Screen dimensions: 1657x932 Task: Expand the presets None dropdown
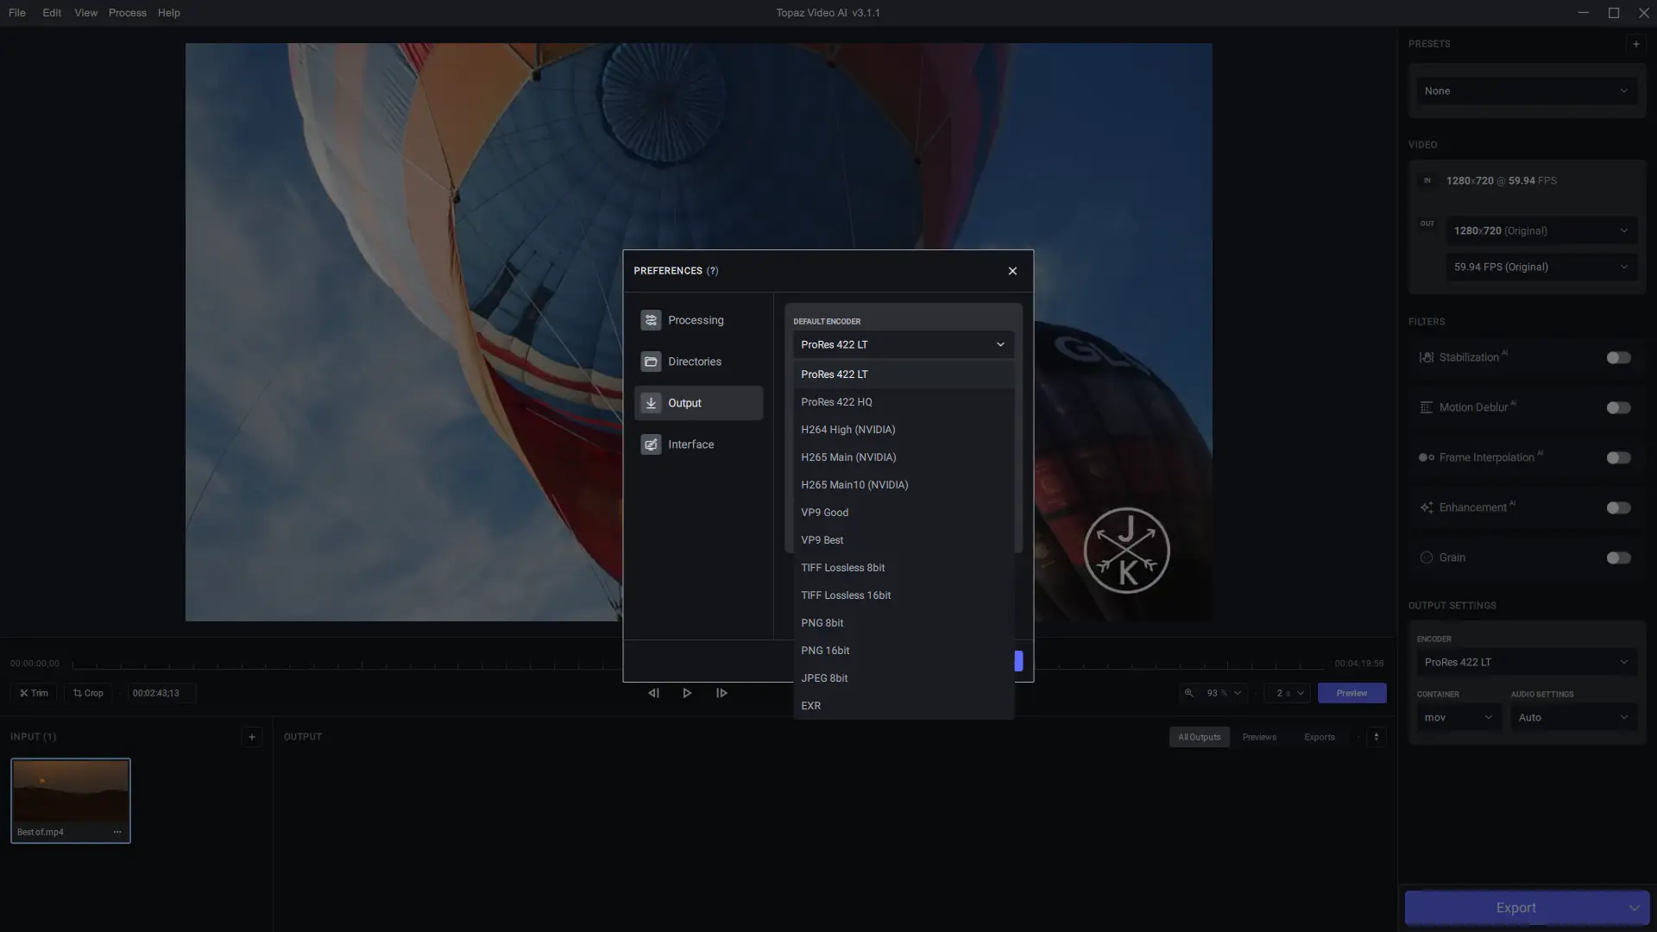click(1526, 91)
